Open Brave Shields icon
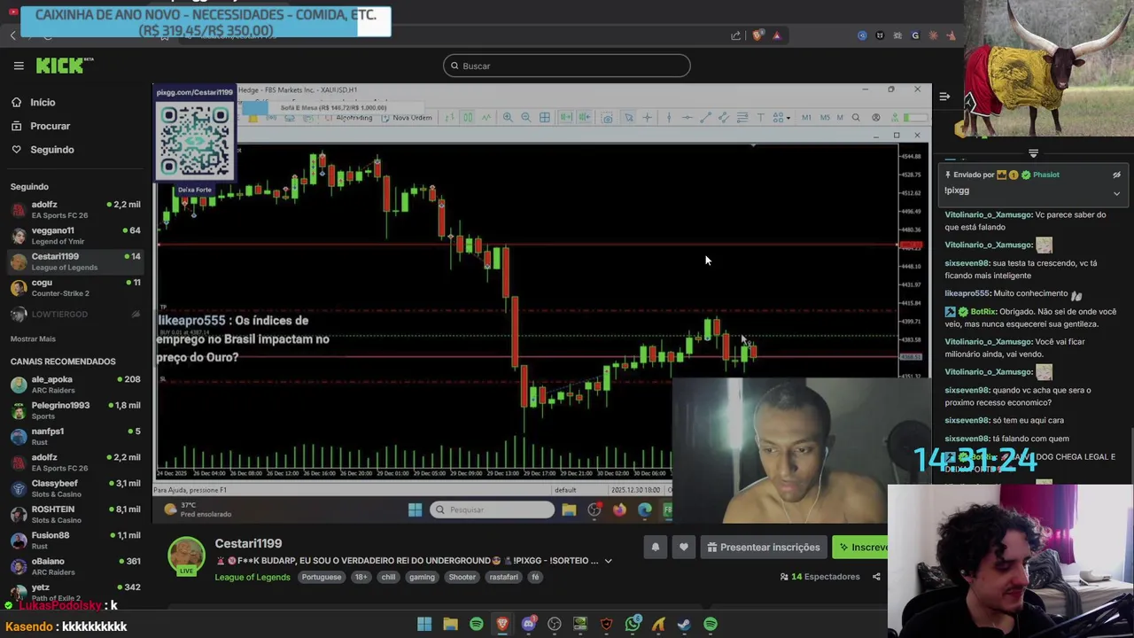The width and height of the screenshot is (1134, 638). (757, 35)
